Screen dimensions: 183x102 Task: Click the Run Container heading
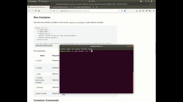[x=42, y=17]
